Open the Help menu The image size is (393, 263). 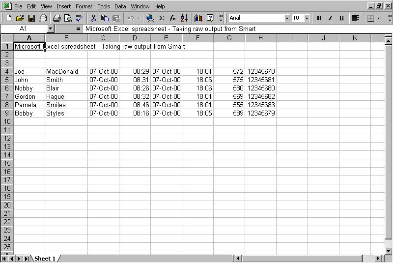tap(159, 6)
